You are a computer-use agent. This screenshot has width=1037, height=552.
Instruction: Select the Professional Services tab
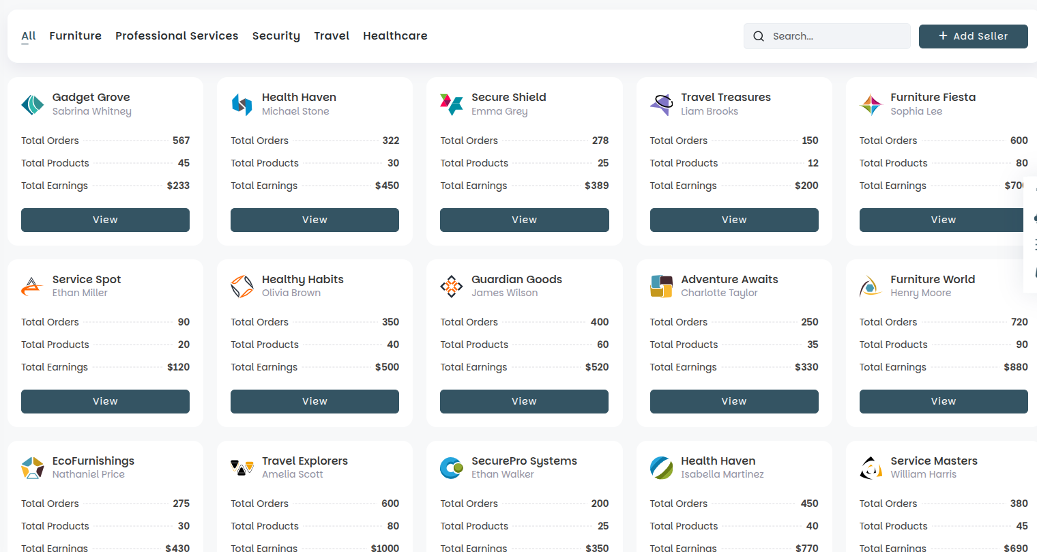pyautogui.click(x=177, y=35)
